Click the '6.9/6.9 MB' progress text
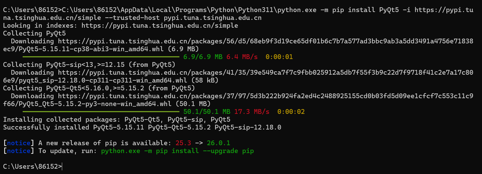Viewport: 482px width, 174px height. coord(203,57)
